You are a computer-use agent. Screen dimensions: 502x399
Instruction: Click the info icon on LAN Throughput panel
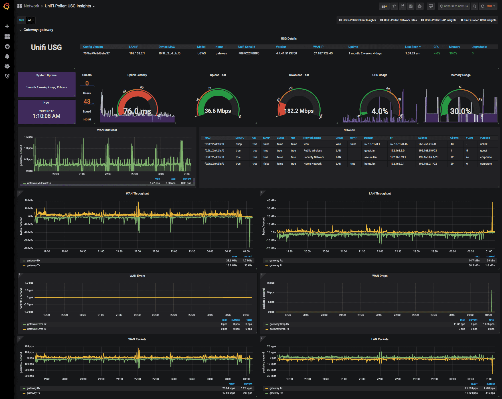point(262,192)
